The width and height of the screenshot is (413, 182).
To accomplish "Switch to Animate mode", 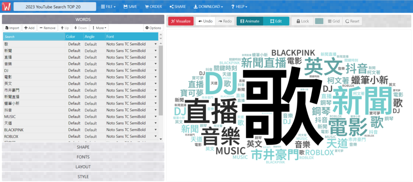I will point(250,21).
